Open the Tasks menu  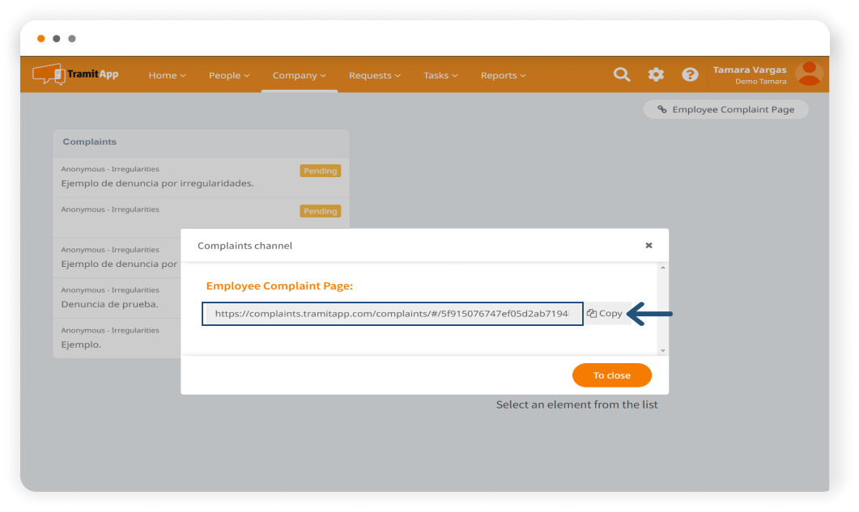440,75
